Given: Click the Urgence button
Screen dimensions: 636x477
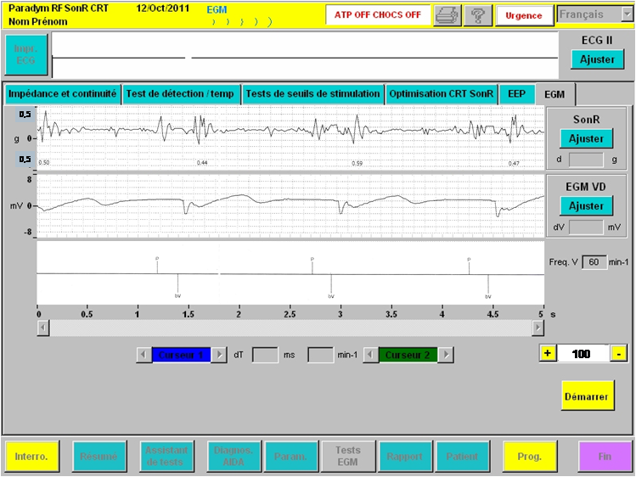Looking at the screenshot, I should [x=523, y=15].
